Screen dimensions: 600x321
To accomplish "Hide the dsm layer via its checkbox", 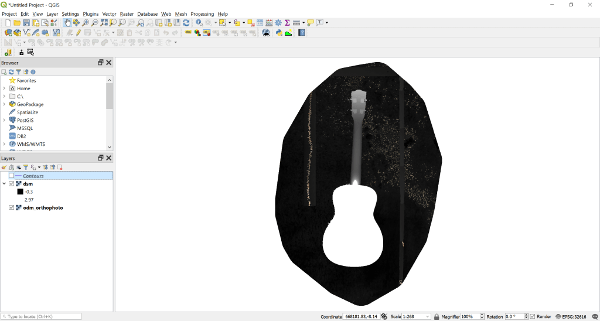I will click(11, 184).
